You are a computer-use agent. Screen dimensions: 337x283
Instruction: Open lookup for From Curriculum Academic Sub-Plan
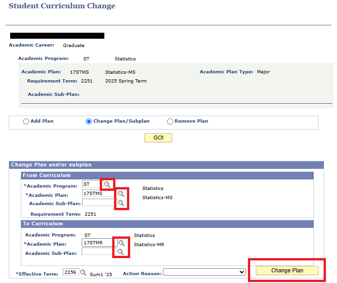tap(121, 203)
